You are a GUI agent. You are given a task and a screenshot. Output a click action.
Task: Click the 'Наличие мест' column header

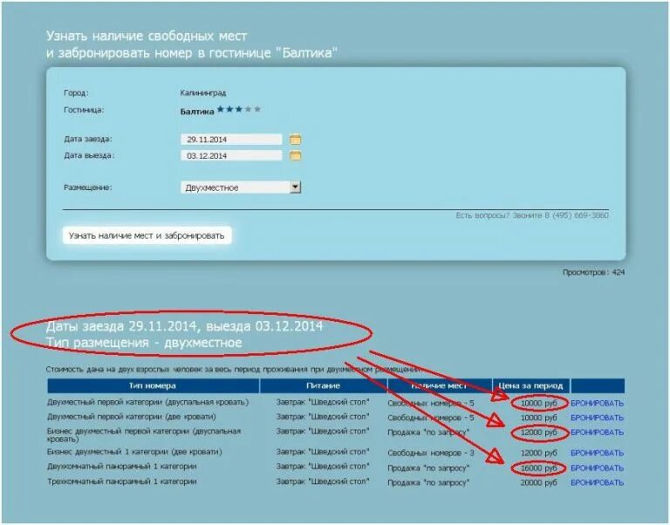440,385
